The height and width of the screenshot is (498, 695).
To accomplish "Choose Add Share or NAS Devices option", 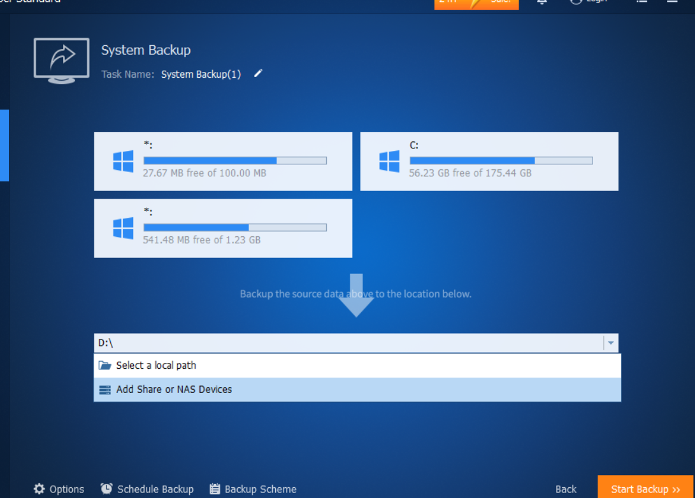I will [357, 390].
